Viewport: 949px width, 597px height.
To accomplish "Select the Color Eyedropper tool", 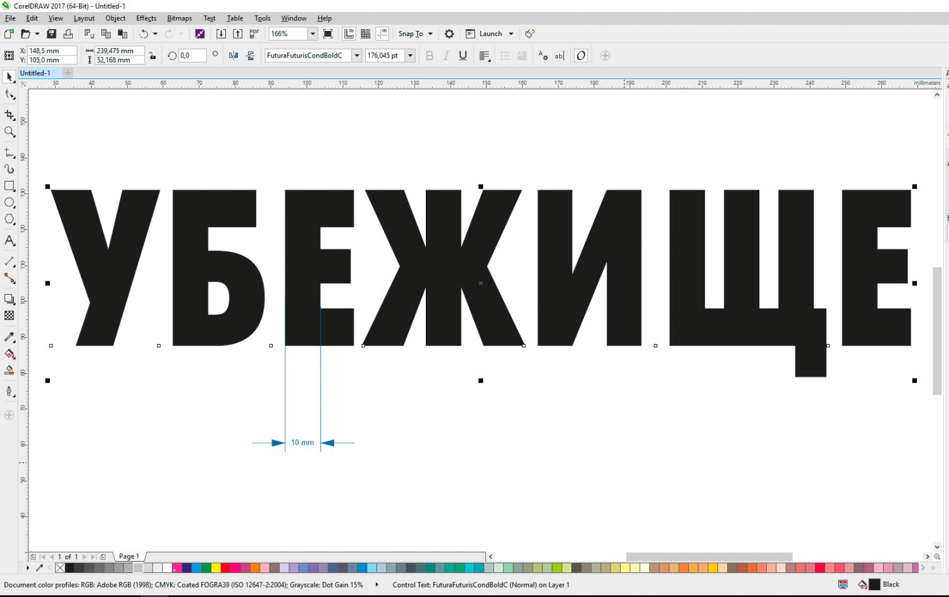I will pos(9,337).
